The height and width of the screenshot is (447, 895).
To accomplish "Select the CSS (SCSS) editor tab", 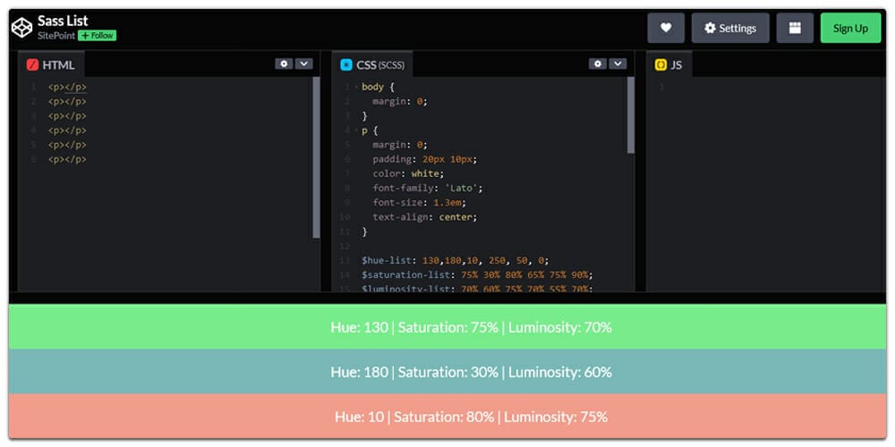I will coord(372,64).
